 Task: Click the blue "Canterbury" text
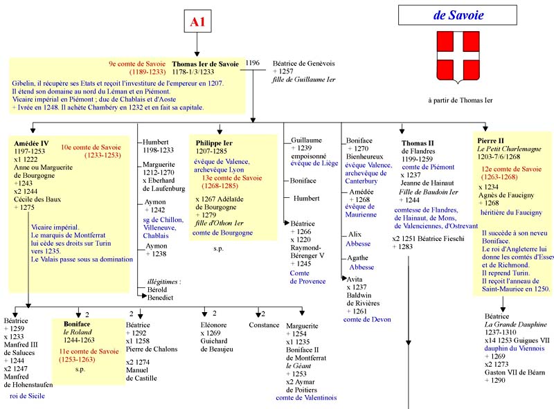click(361, 181)
